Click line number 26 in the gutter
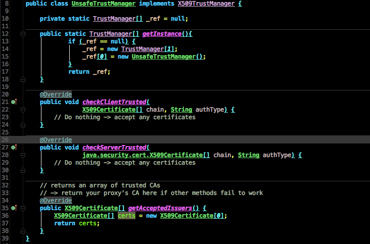This screenshot has height=244, width=370. pyautogui.click(x=5, y=140)
